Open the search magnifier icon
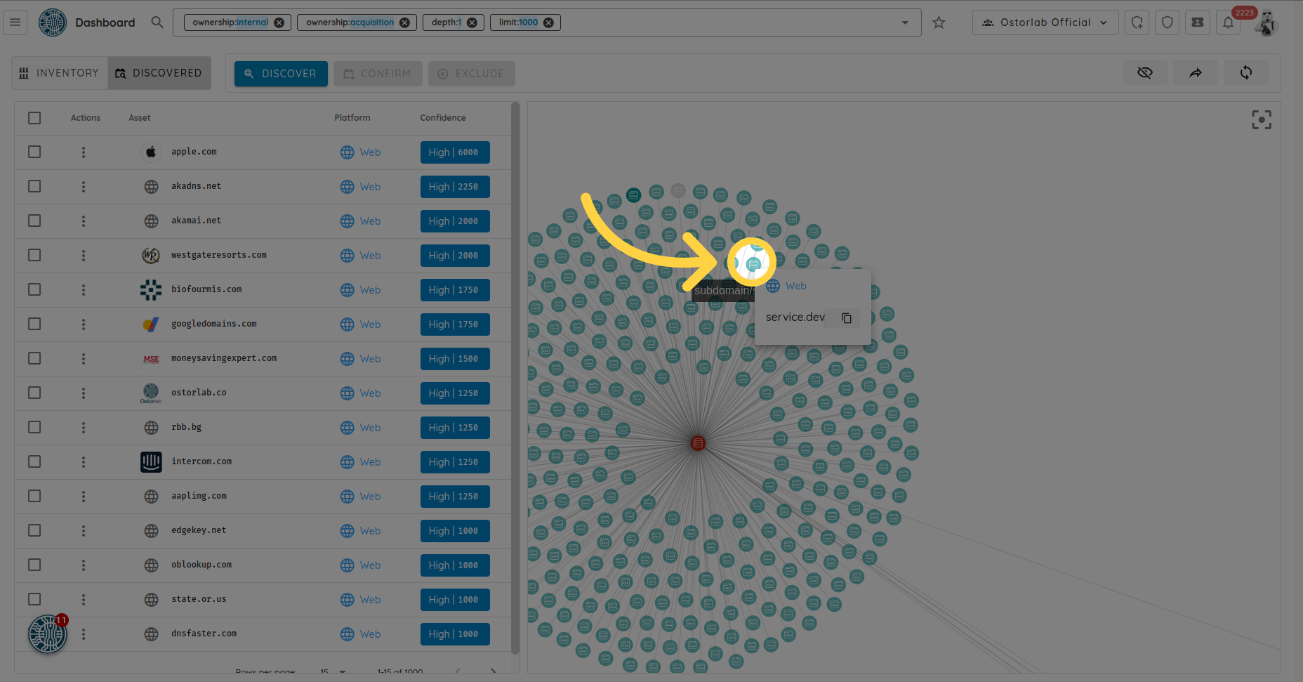Viewport: 1303px width, 682px height. click(157, 22)
